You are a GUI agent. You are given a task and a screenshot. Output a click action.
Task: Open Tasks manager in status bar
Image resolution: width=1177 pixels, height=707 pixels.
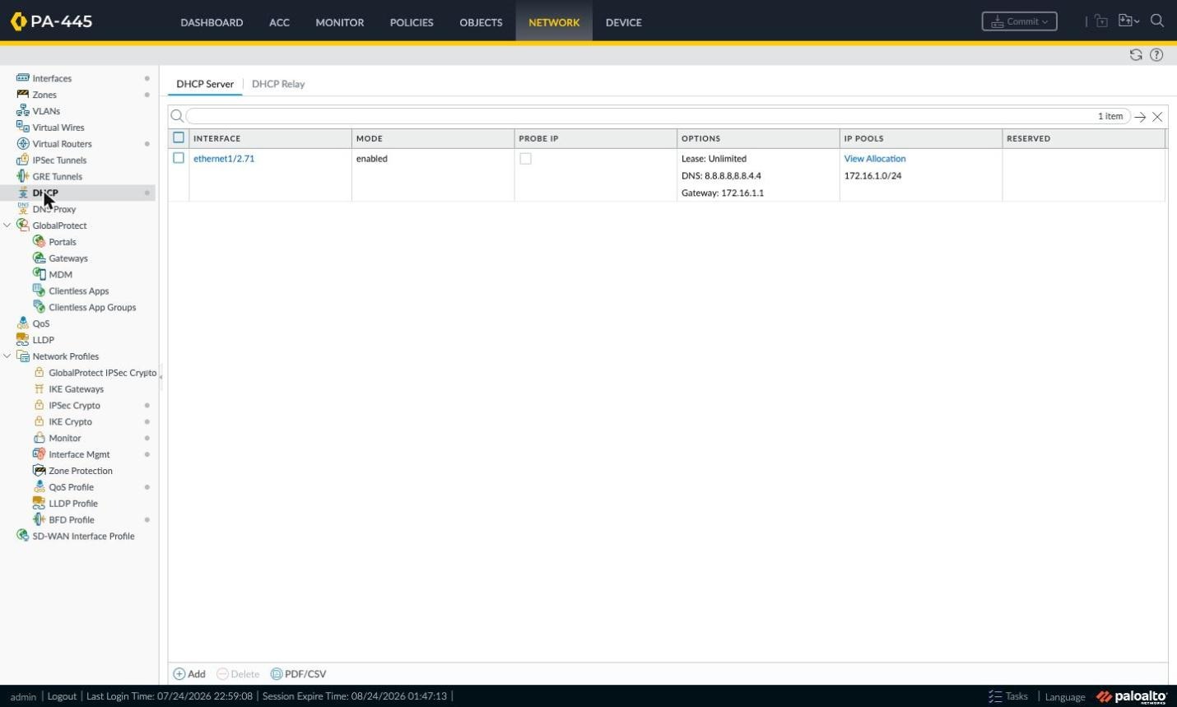(1008, 696)
